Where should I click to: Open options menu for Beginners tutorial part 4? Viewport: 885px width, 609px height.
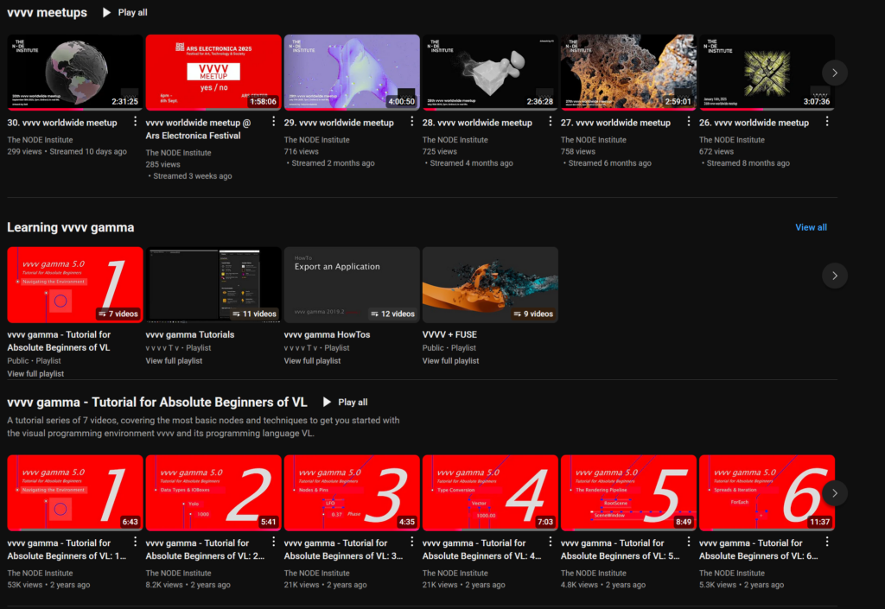pos(551,542)
